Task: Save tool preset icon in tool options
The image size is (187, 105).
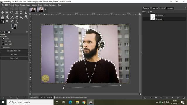Action: point(4,97)
